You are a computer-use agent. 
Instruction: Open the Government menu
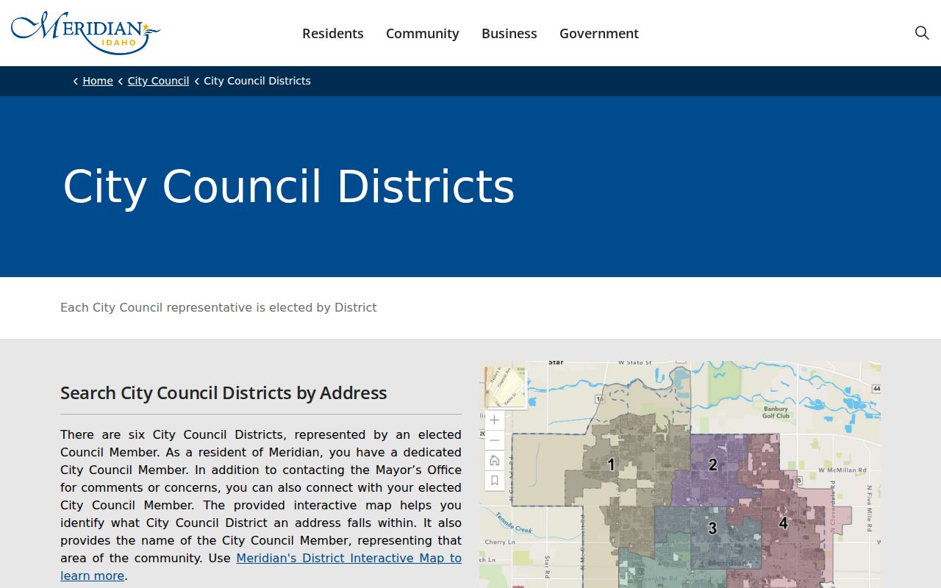click(599, 33)
